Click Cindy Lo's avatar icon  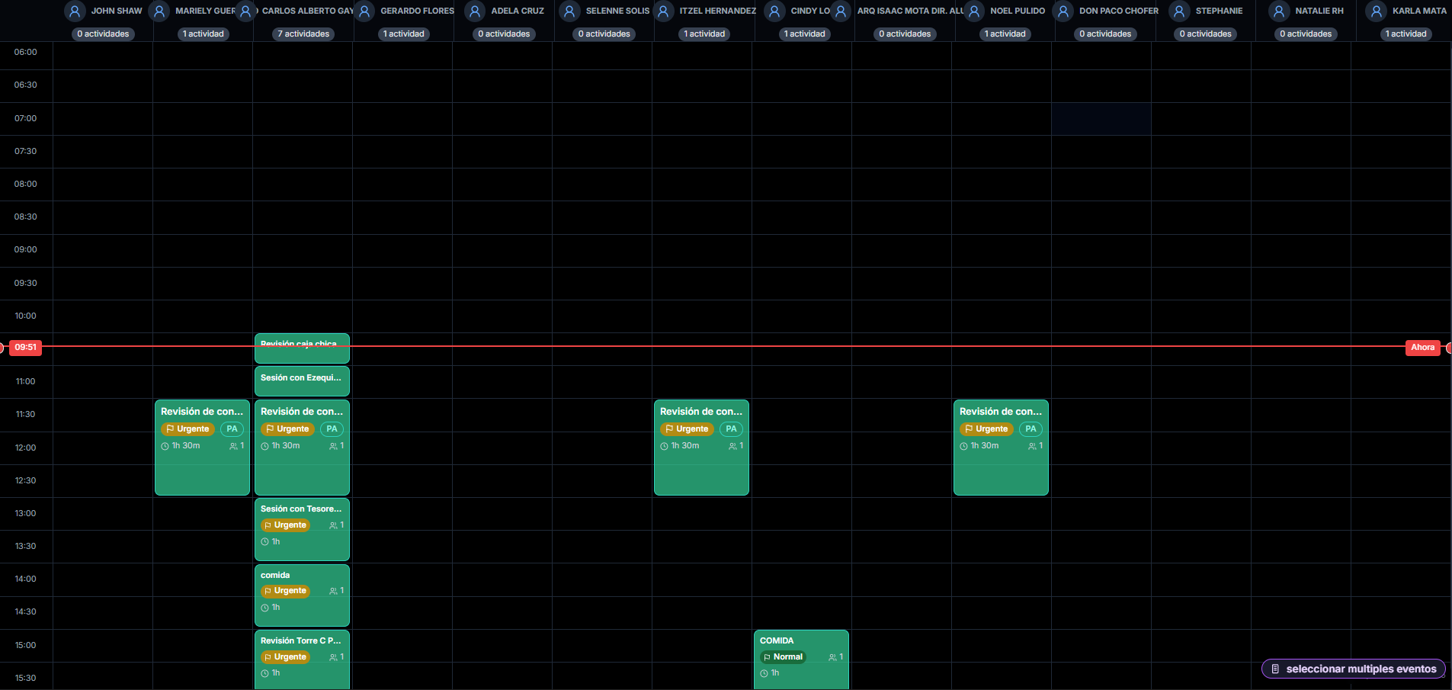[774, 11]
